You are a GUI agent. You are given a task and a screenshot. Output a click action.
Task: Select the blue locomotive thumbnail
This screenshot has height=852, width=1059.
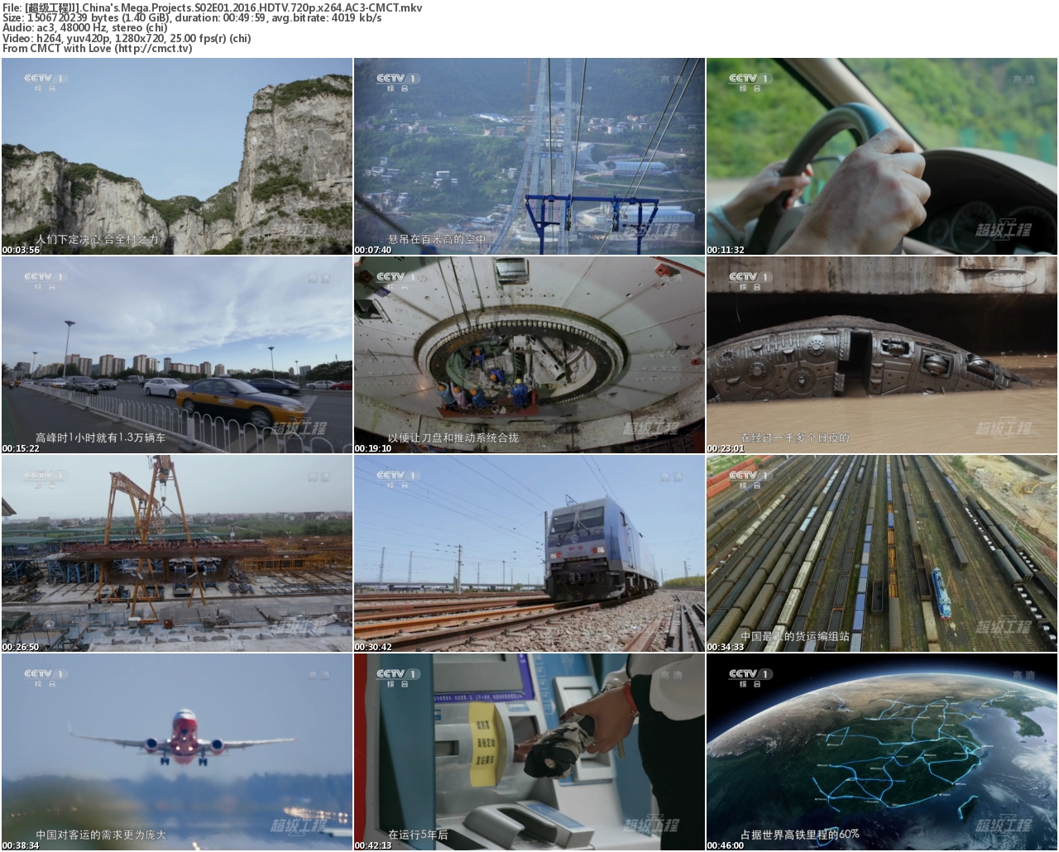[529, 553]
